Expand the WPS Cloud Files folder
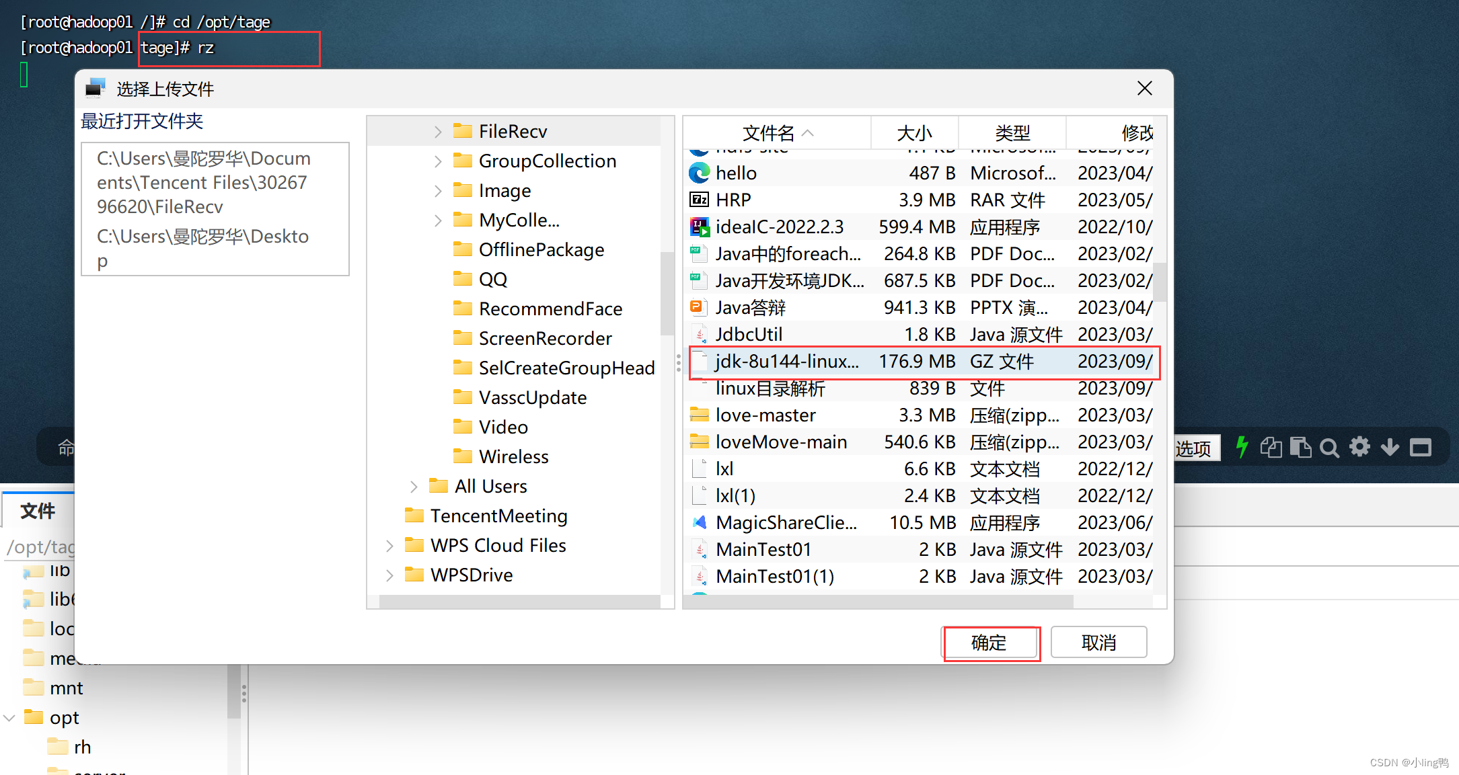Viewport: 1459px width, 775px height. click(389, 546)
